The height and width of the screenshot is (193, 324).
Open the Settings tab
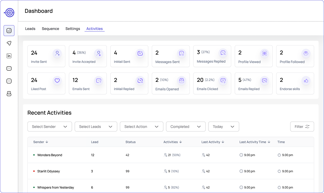click(x=73, y=29)
